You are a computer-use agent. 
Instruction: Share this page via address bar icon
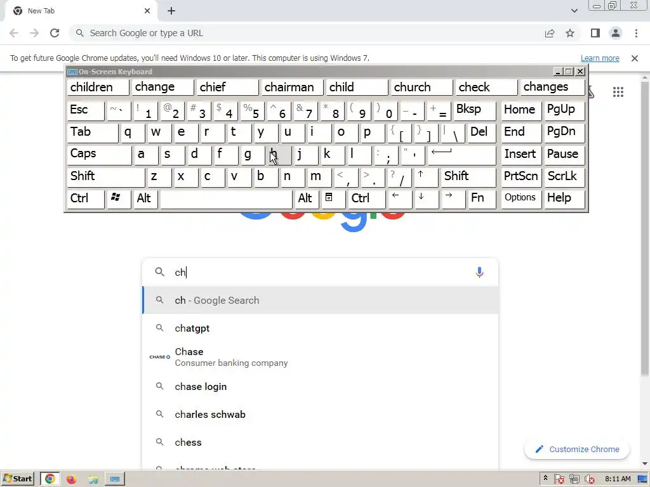point(550,33)
